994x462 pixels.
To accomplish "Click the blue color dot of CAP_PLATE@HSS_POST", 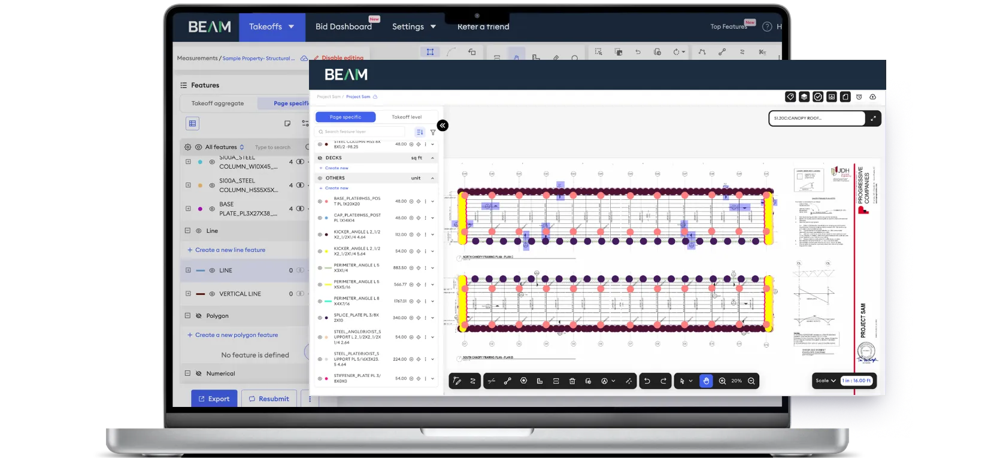I will (x=326, y=218).
